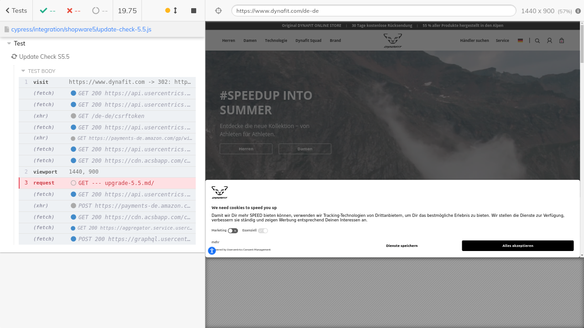Open the Herren navigation menu
Viewport: 584px width, 328px height.
coord(229,41)
